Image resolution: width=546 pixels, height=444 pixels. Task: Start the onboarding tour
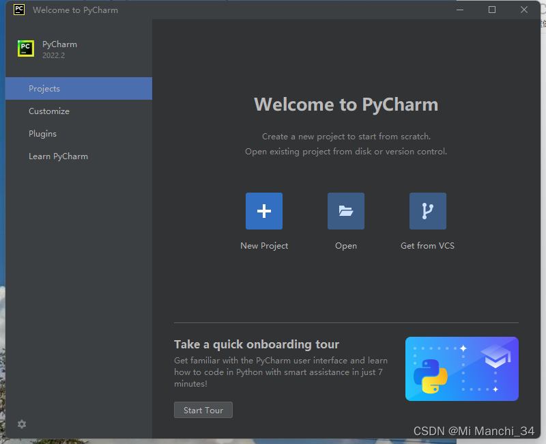coord(203,411)
